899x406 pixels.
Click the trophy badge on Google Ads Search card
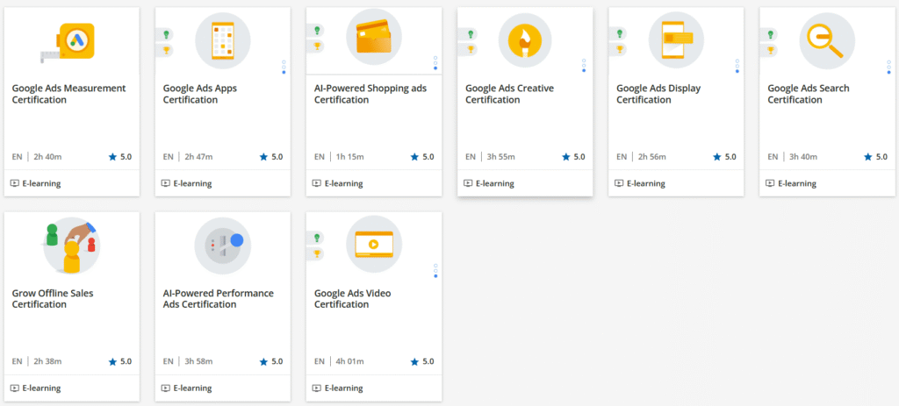[771, 49]
